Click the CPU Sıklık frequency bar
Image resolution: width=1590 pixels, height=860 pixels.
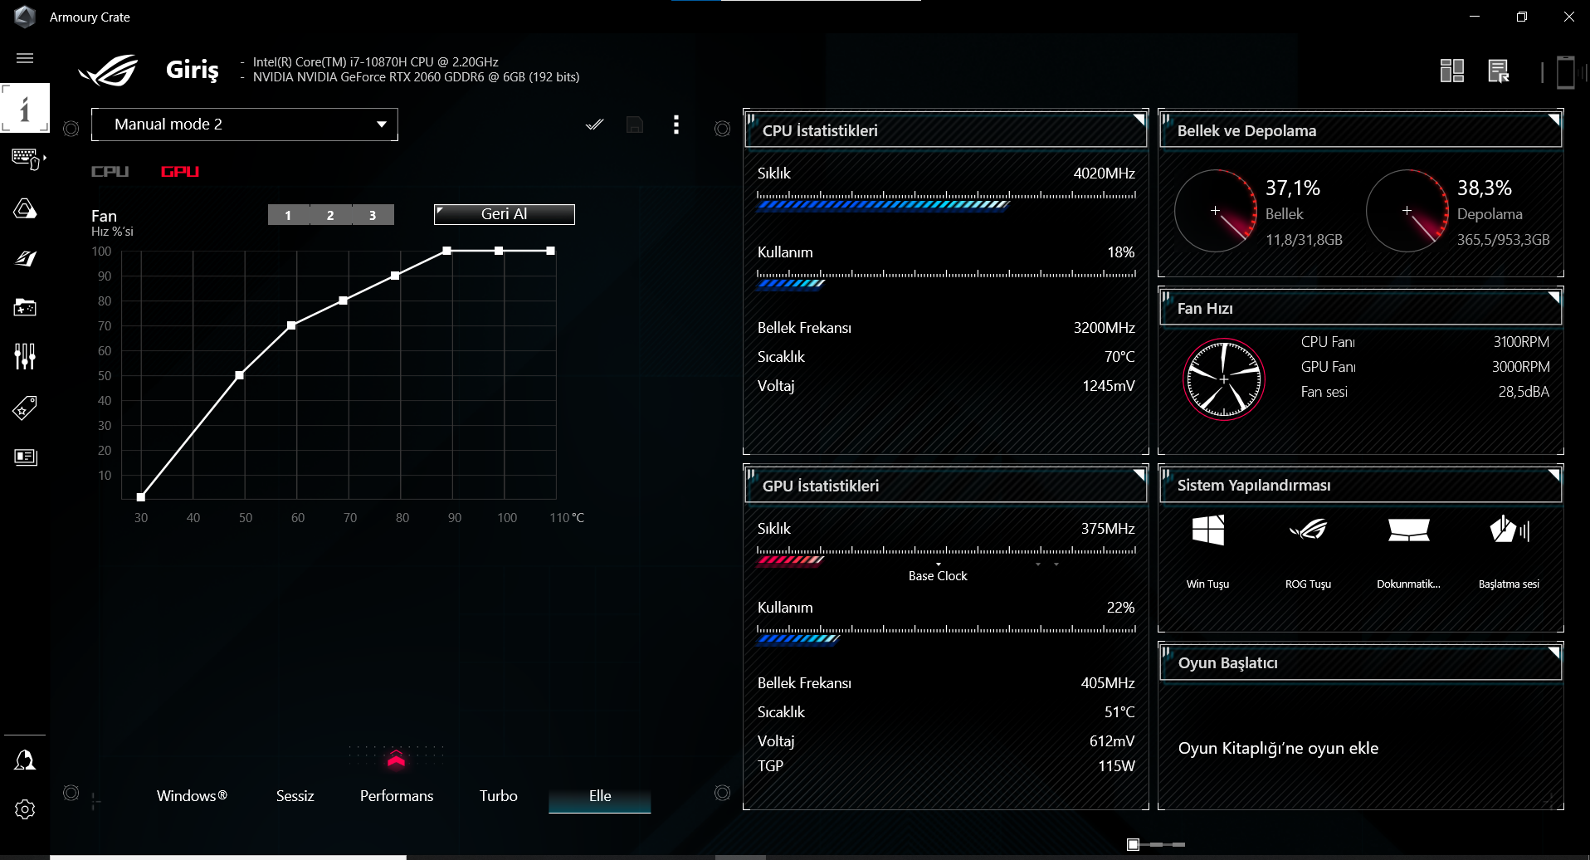point(946,200)
